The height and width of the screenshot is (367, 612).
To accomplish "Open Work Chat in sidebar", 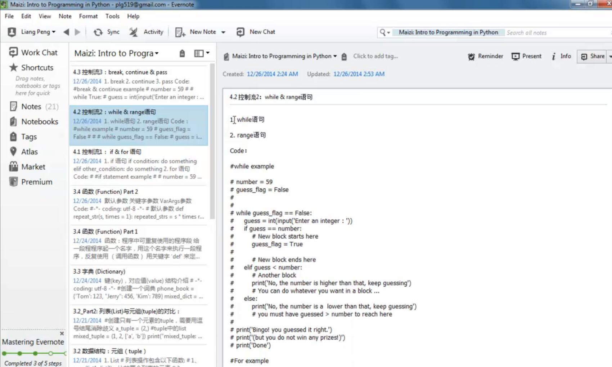I will click(x=33, y=53).
